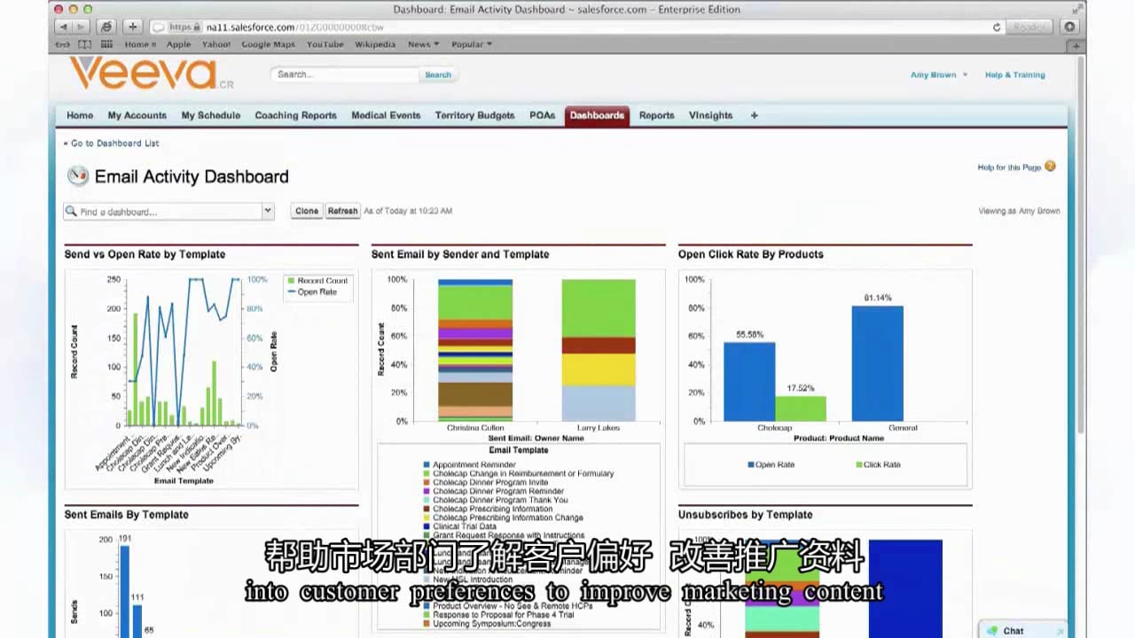Go to the VInsights tab
This screenshot has height=638, width=1135.
click(711, 115)
